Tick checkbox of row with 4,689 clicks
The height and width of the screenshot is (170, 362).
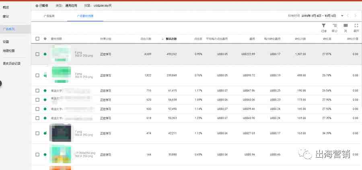click(37, 54)
